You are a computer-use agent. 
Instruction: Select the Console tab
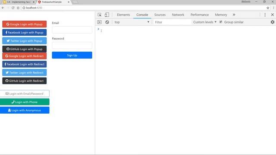point(142,15)
